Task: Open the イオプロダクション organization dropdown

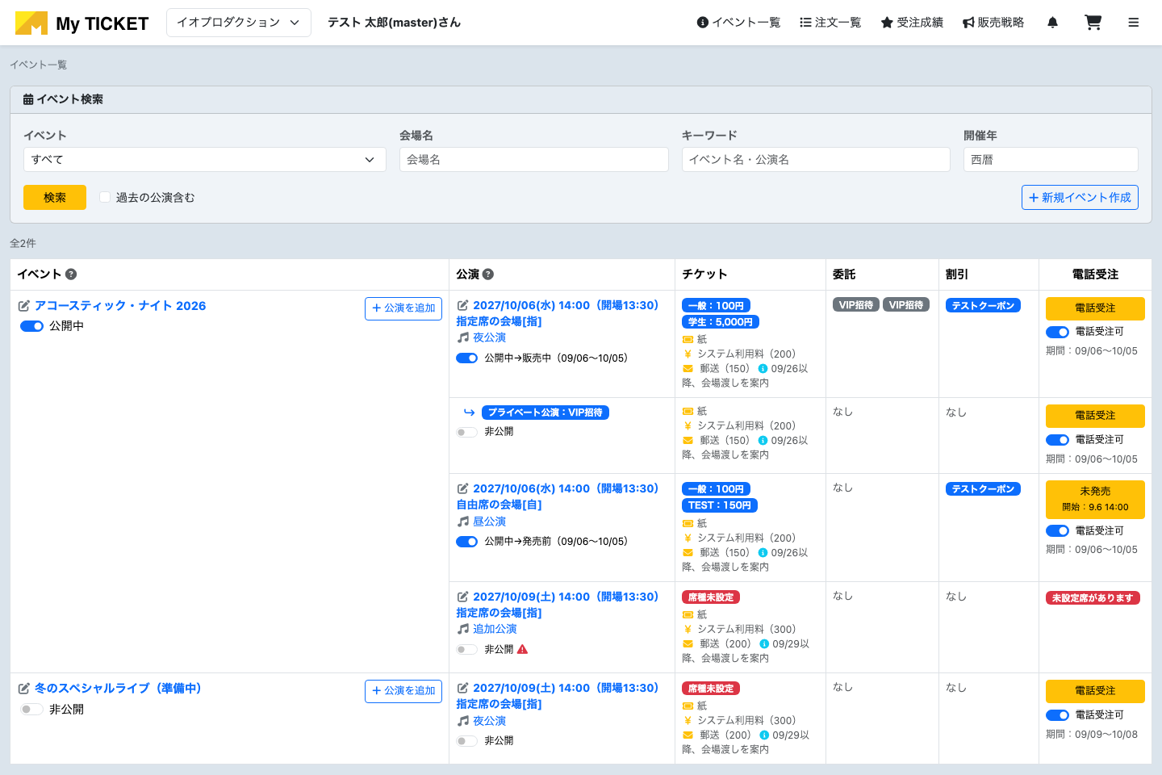Action: 239,23
